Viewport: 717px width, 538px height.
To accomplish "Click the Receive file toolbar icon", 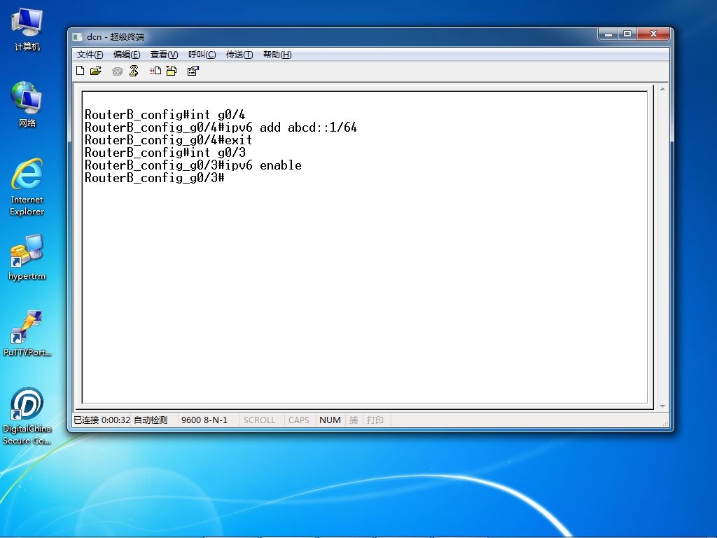I will point(172,71).
